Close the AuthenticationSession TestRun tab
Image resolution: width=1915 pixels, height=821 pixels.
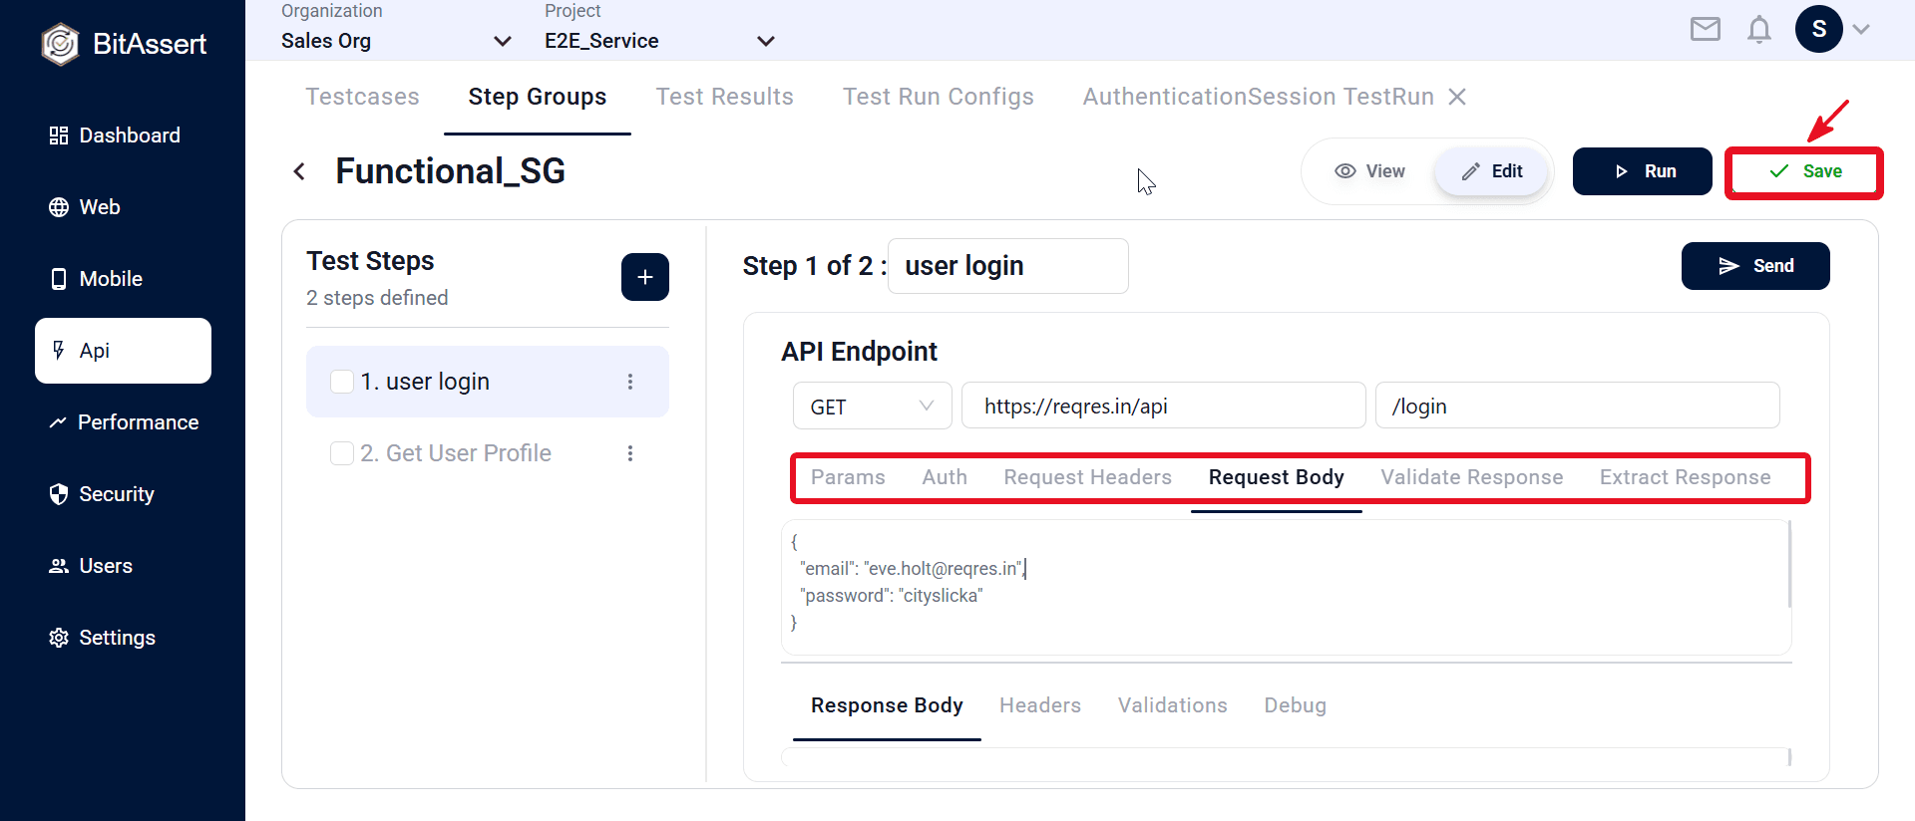1457,97
